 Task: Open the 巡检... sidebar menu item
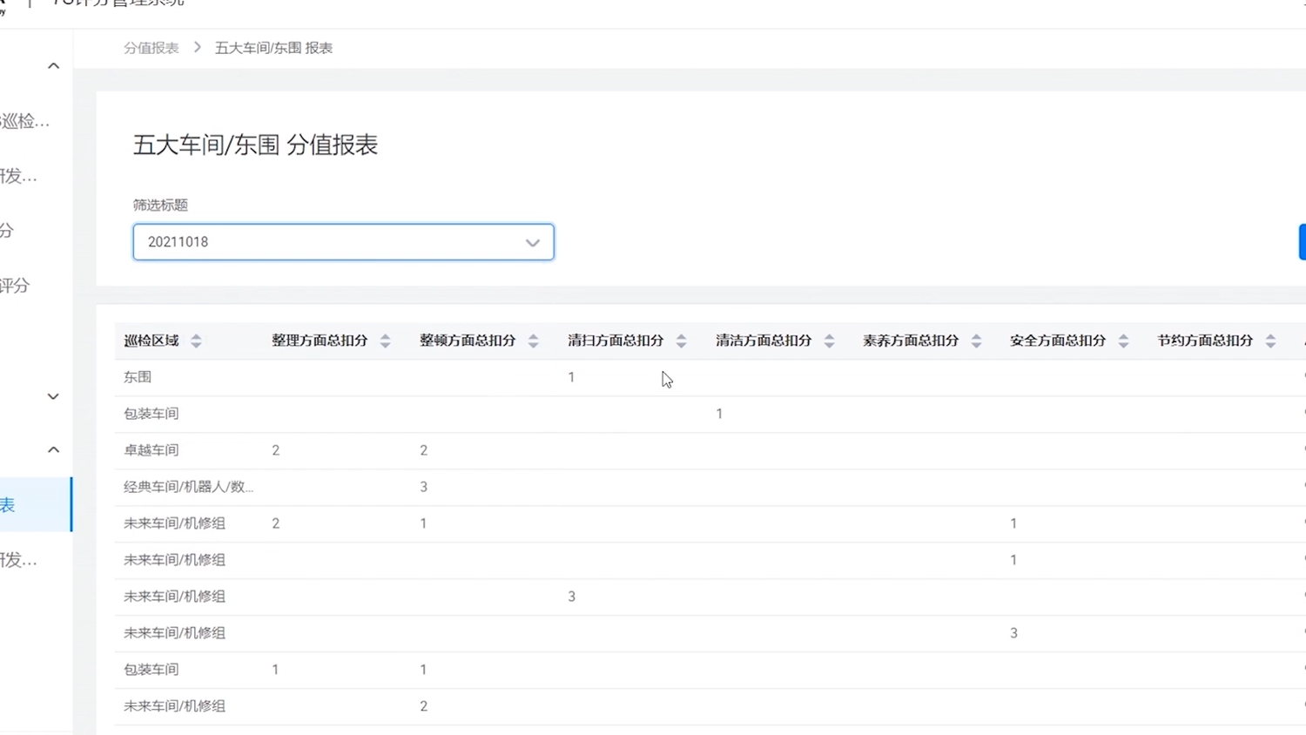(x=24, y=121)
